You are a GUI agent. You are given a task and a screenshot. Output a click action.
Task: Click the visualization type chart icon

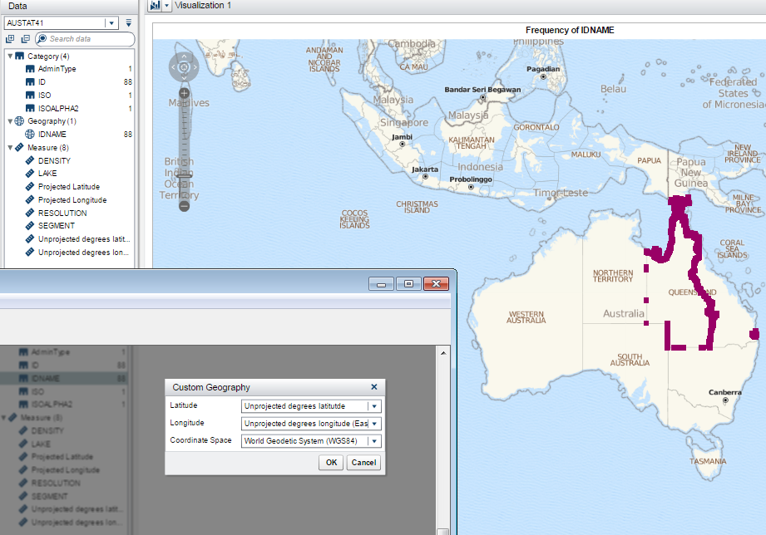155,6
